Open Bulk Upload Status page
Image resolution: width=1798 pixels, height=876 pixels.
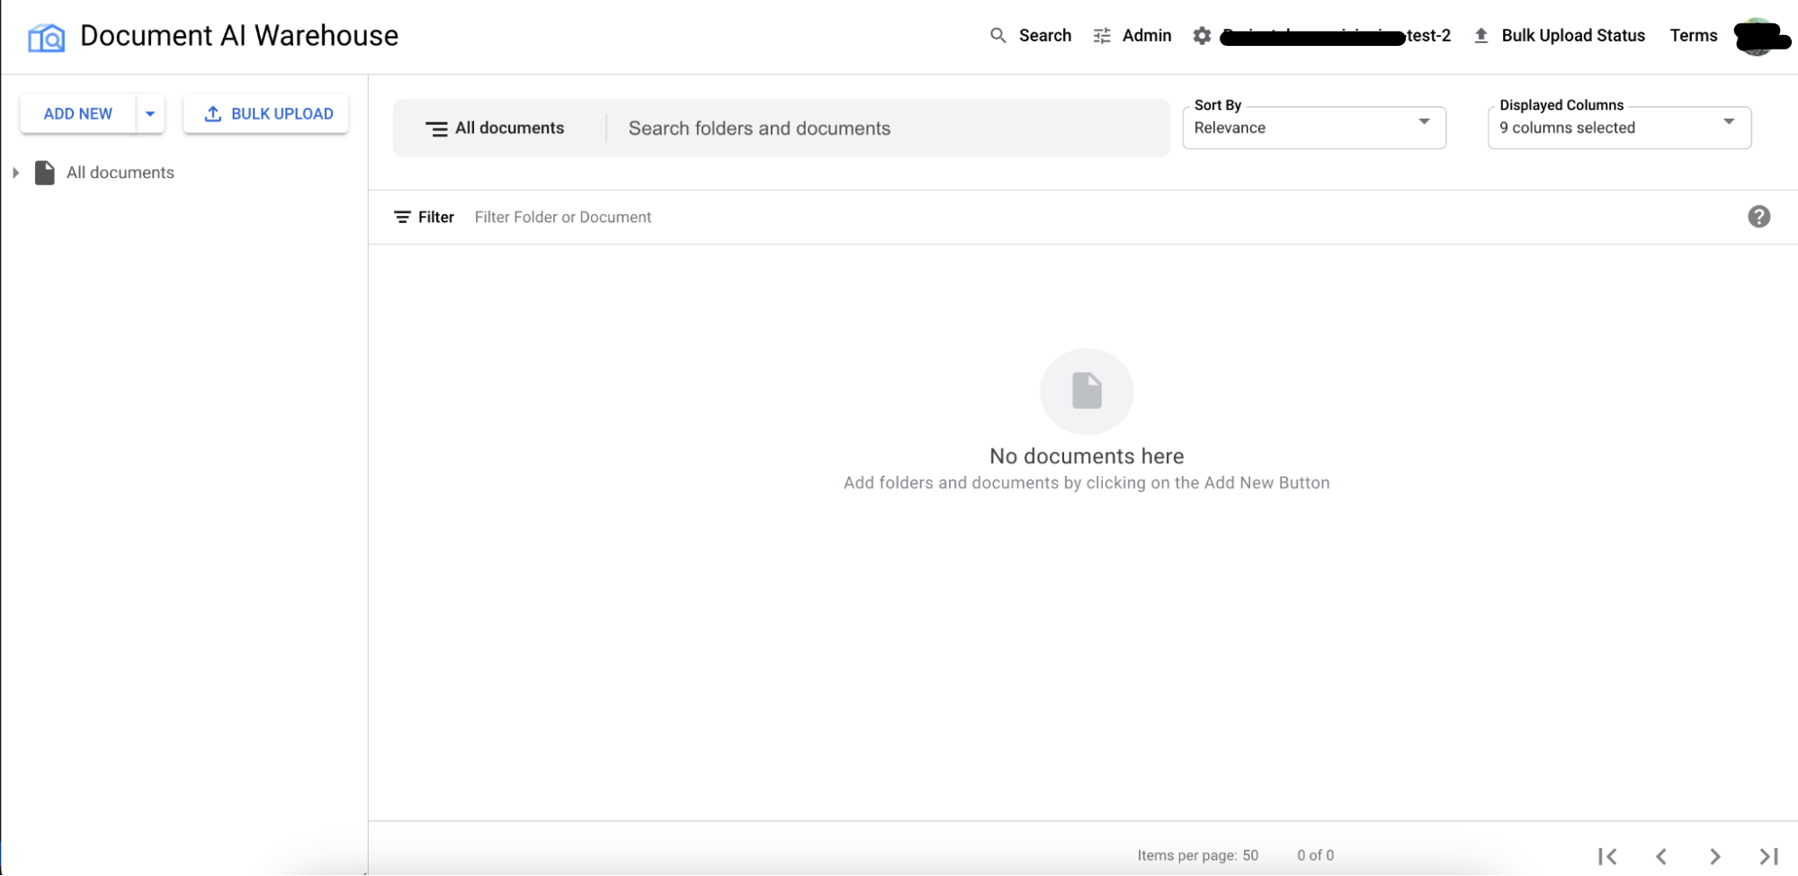coord(1560,36)
